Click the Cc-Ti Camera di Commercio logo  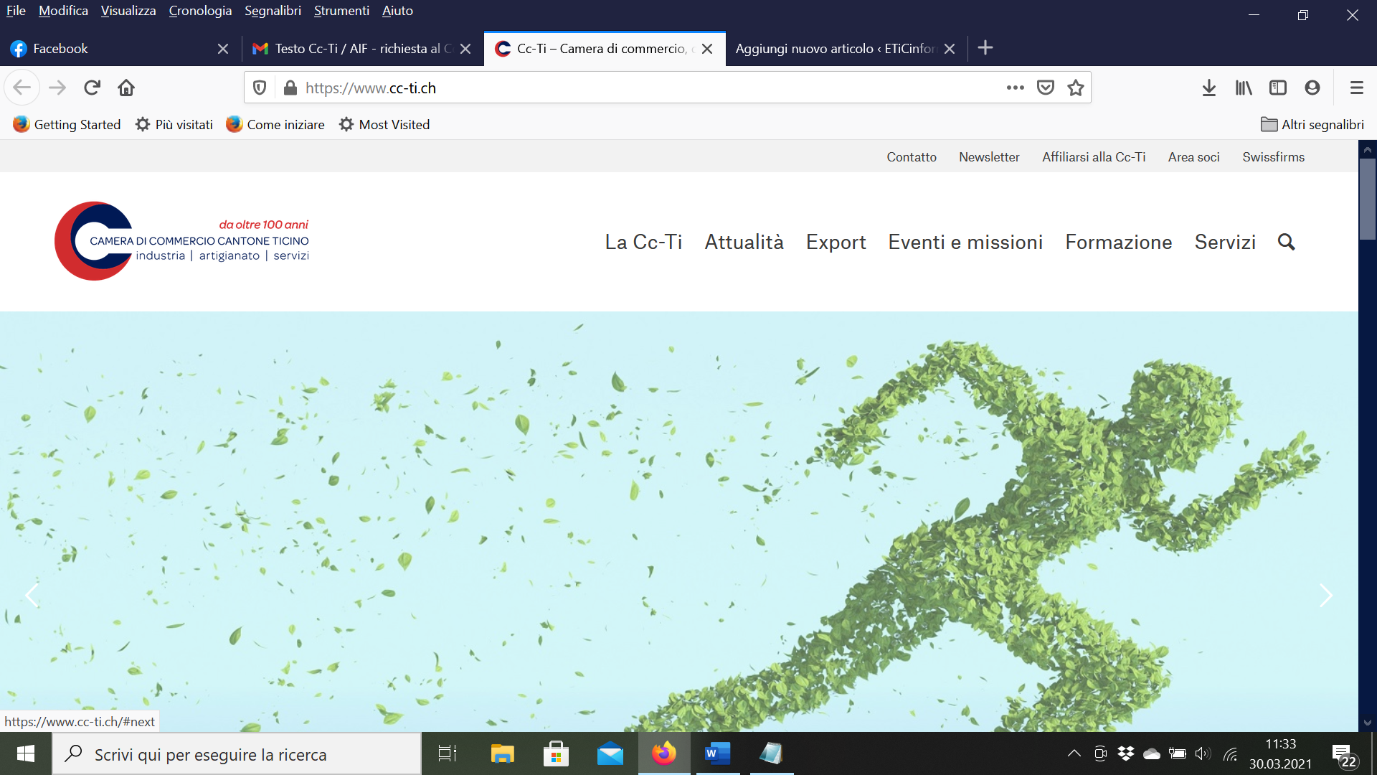pos(181,241)
